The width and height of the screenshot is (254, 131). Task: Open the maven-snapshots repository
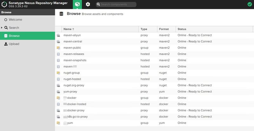pyautogui.click(x=75, y=60)
